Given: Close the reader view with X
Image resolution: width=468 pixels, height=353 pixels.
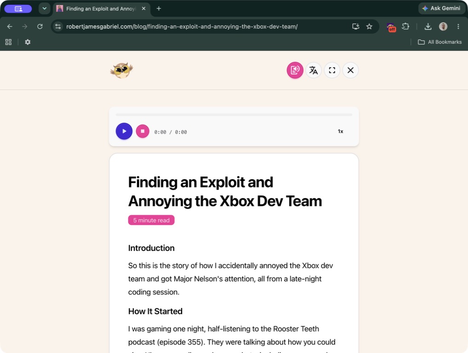Looking at the screenshot, I should pyautogui.click(x=350, y=70).
